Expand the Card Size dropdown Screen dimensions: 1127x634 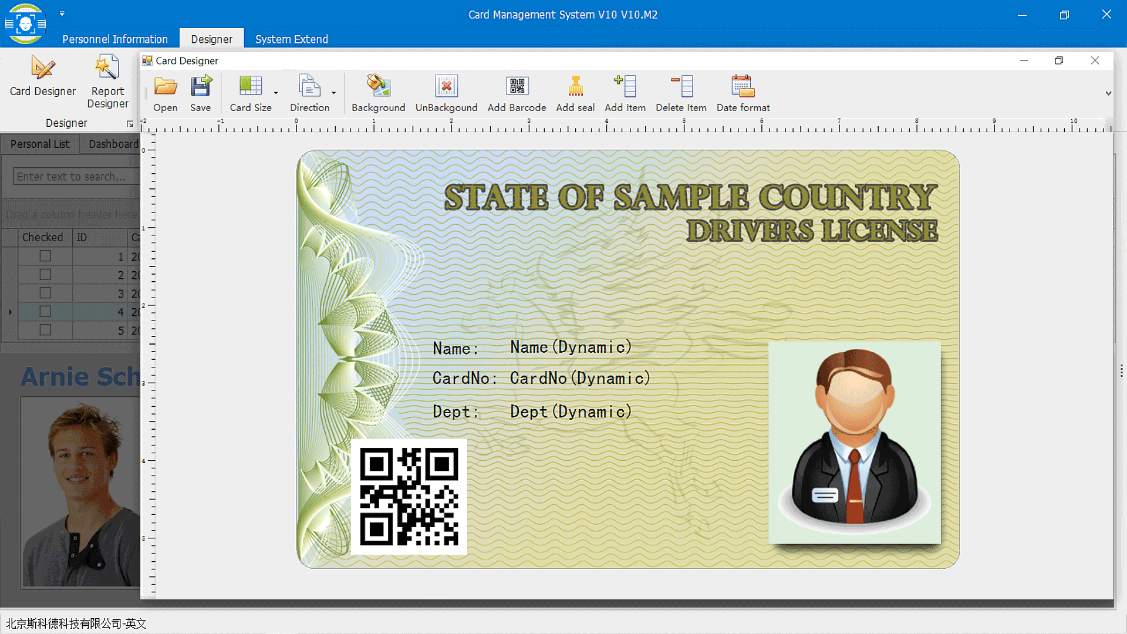point(275,92)
